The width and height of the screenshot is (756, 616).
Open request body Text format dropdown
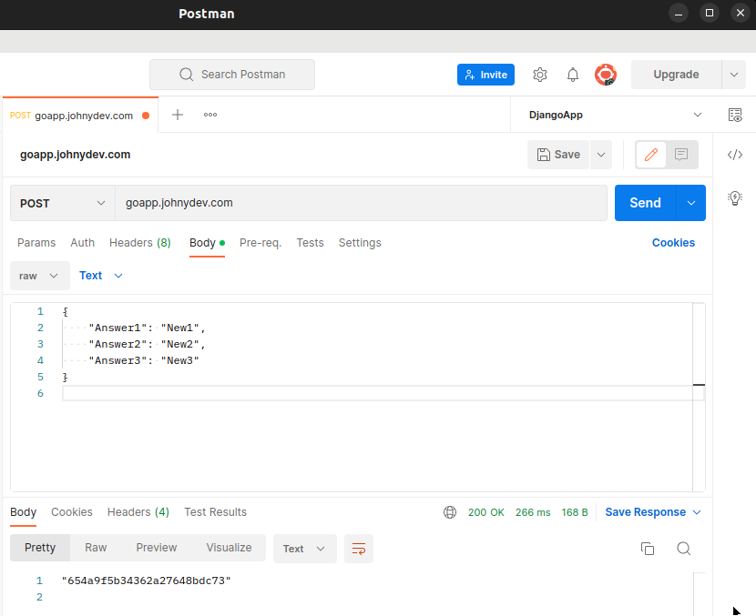[101, 276]
